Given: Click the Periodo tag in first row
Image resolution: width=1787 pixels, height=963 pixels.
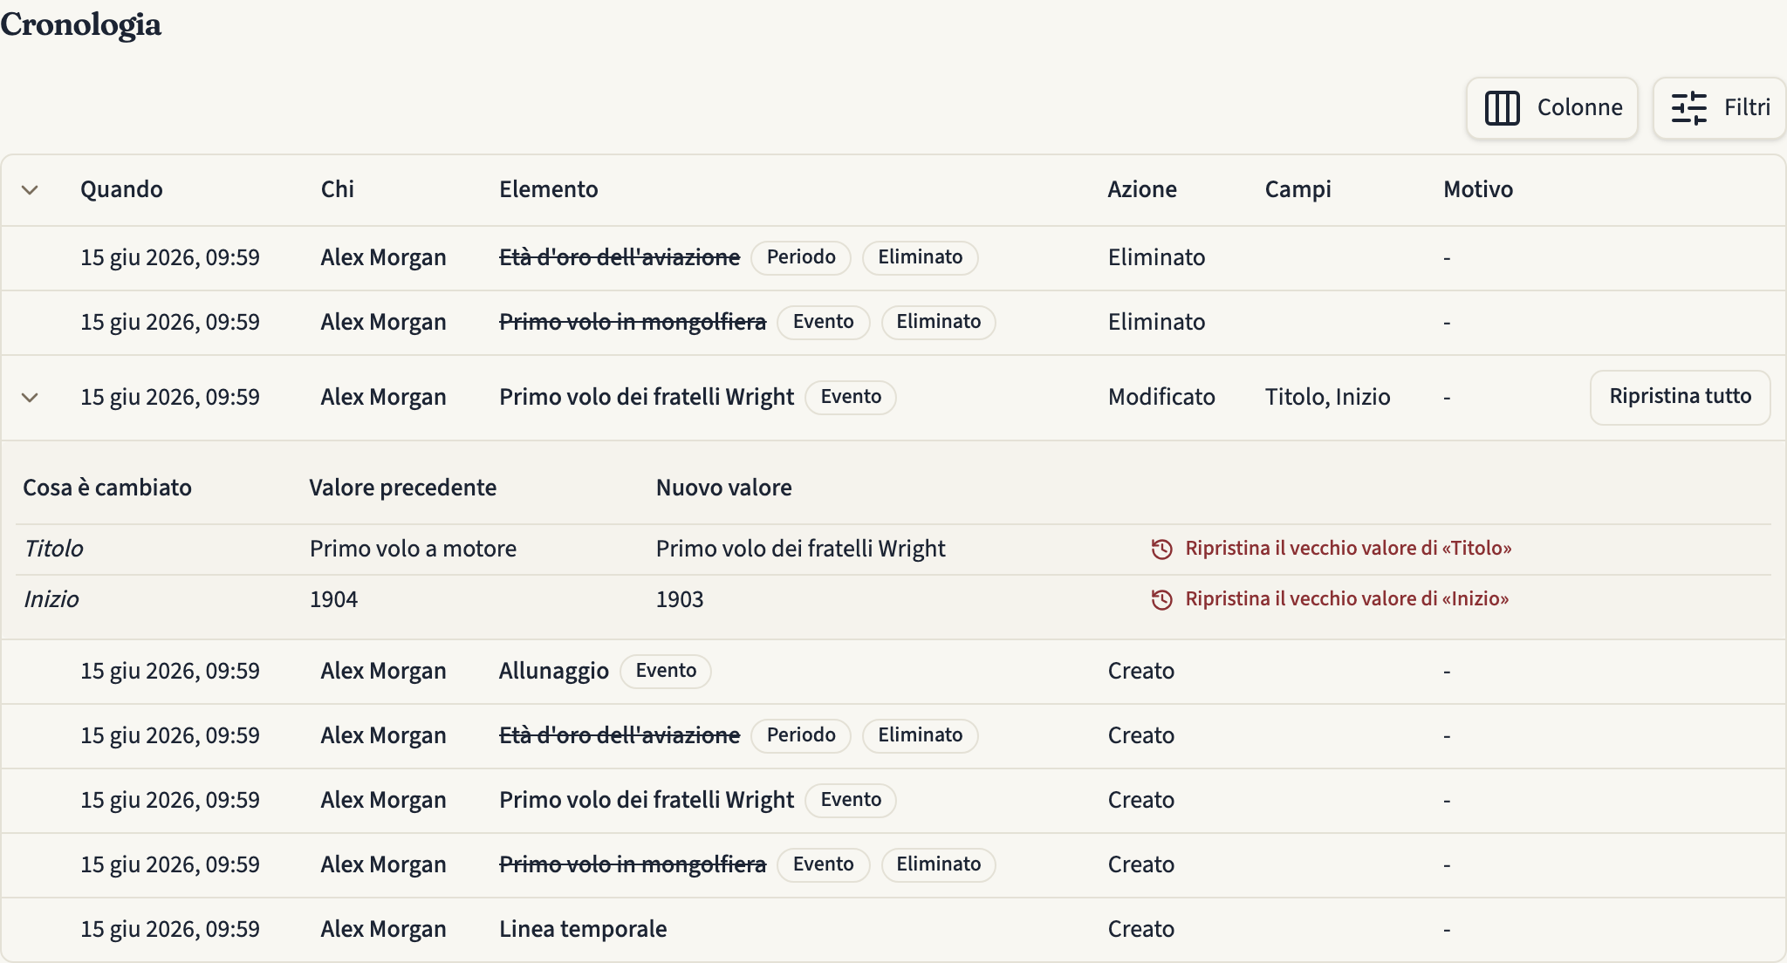Looking at the screenshot, I should pyautogui.click(x=801, y=257).
